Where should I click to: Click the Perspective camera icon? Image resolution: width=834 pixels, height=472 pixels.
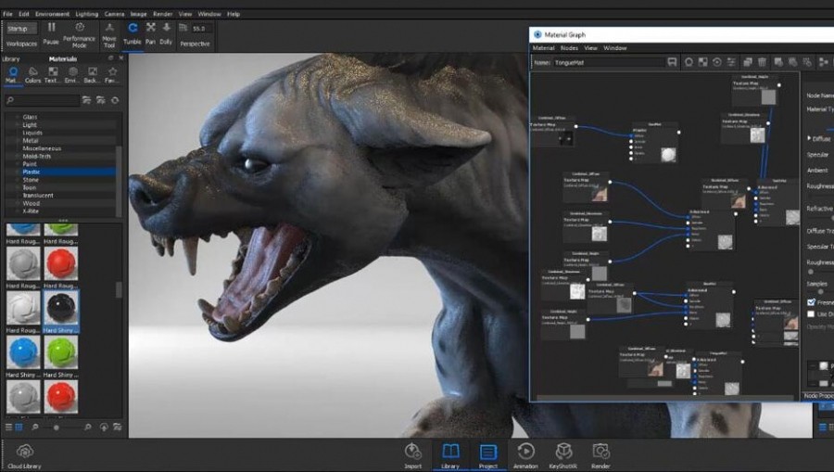click(183, 28)
